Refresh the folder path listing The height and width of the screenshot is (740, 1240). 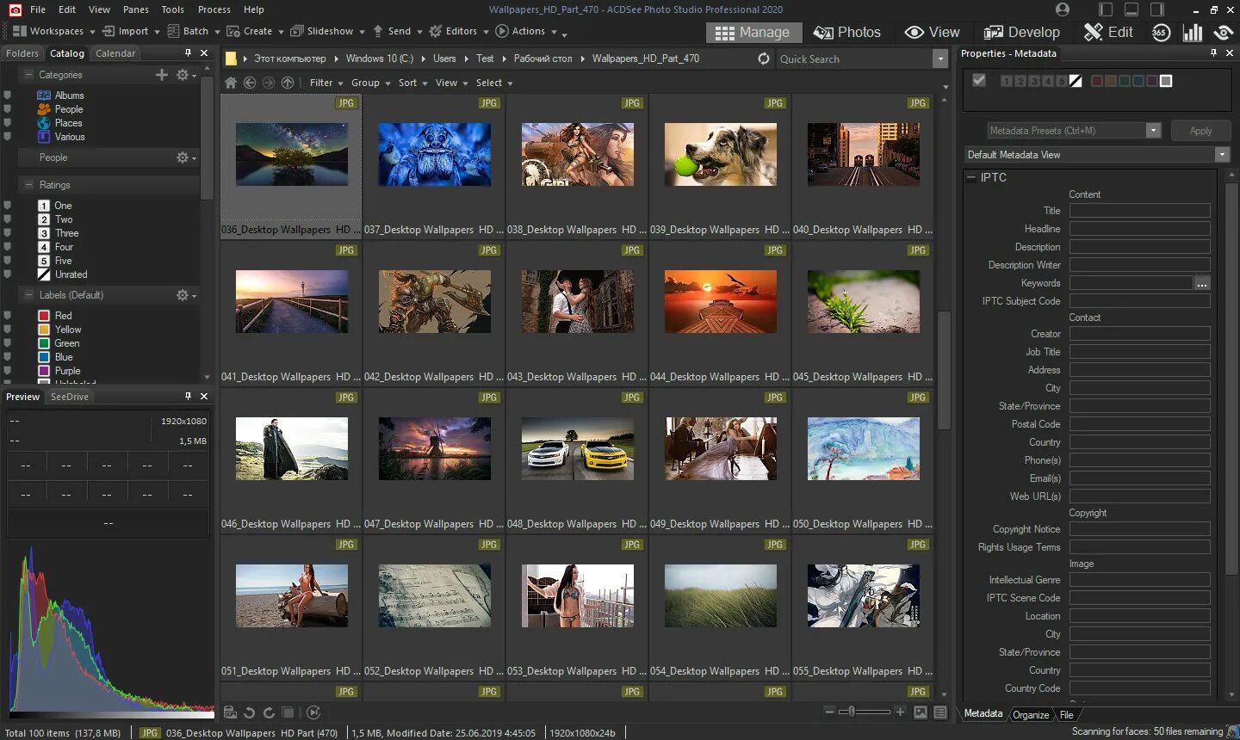tap(764, 59)
